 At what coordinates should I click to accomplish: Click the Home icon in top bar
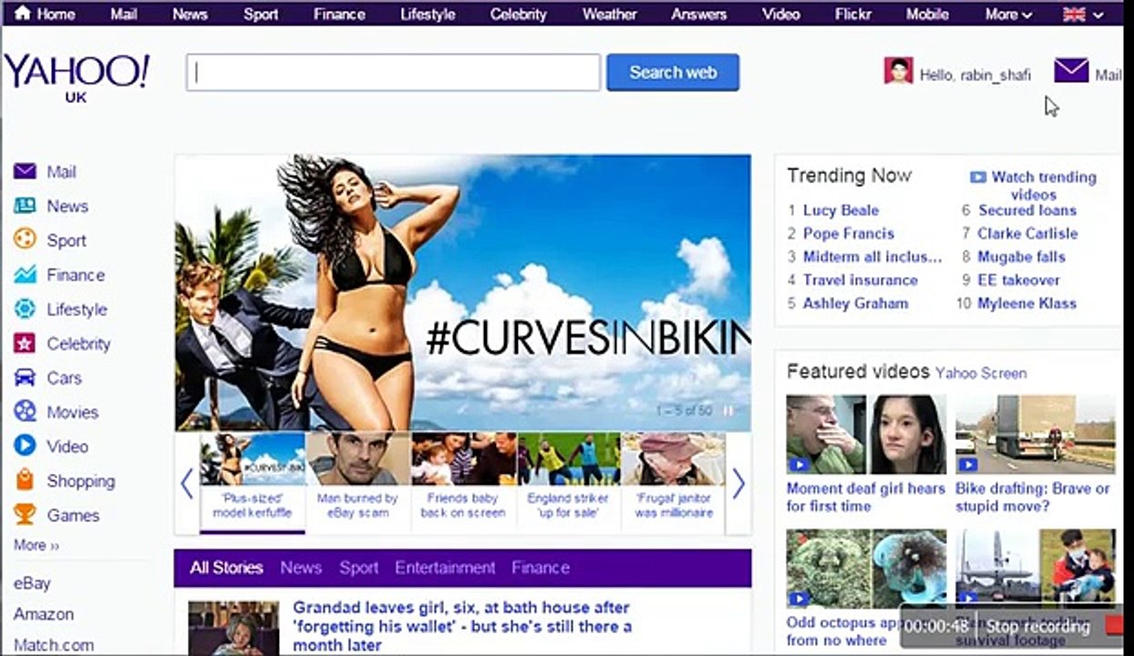(x=22, y=14)
